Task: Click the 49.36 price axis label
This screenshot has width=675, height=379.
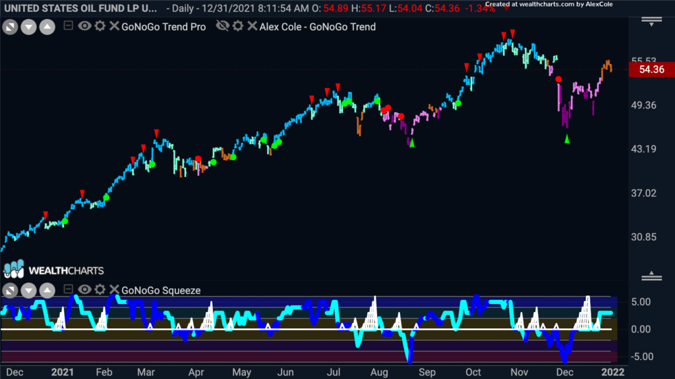Action: pos(643,105)
